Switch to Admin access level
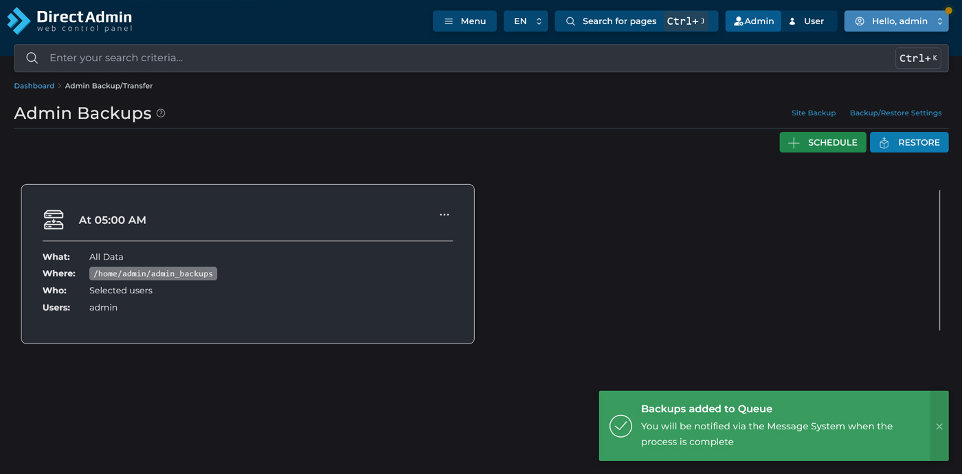Image resolution: width=962 pixels, height=474 pixels. pyautogui.click(x=753, y=21)
